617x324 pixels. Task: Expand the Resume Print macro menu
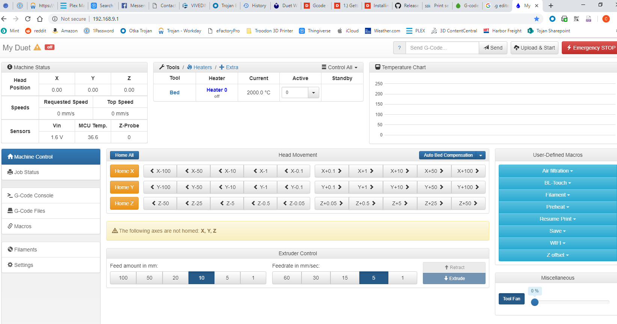558,219
